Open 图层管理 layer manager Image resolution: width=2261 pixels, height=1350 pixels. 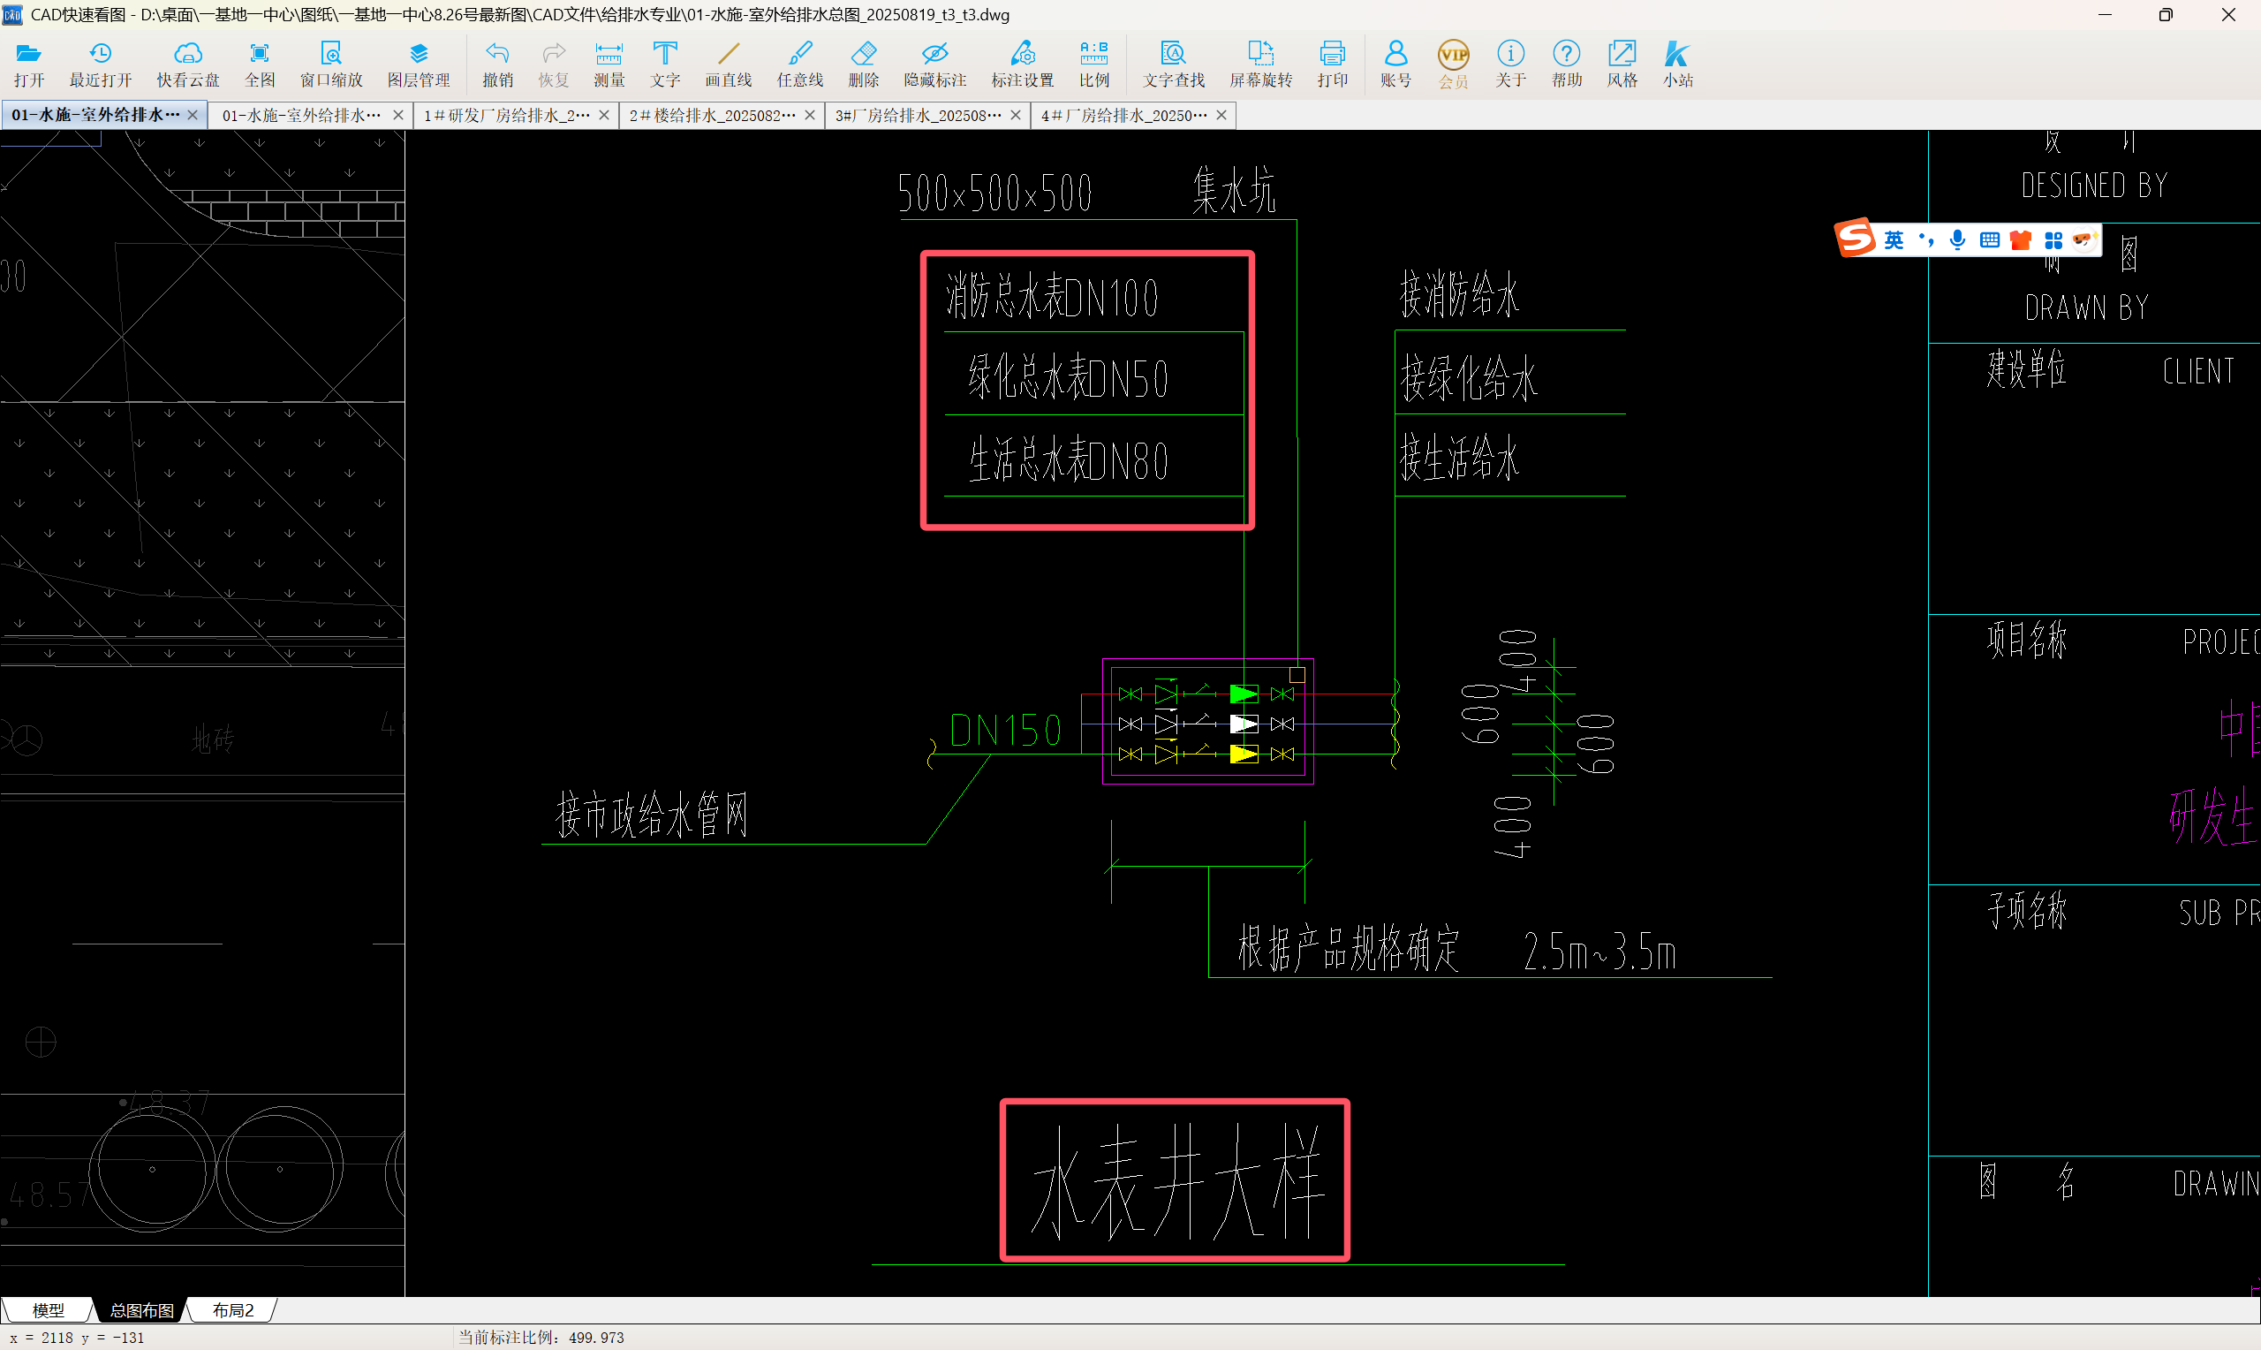tap(420, 64)
